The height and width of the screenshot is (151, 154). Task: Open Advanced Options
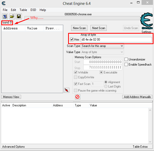click(13, 147)
